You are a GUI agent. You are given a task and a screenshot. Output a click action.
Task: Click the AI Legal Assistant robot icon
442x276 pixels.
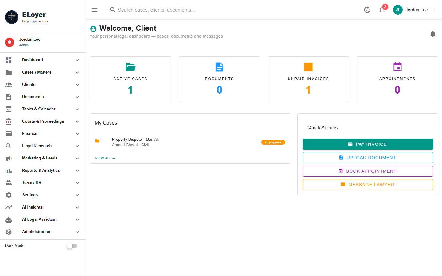(9, 220)
